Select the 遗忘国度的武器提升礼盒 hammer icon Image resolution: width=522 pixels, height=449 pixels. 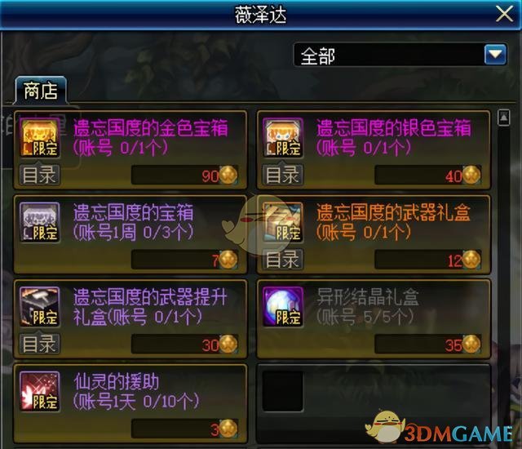(40, 306)
